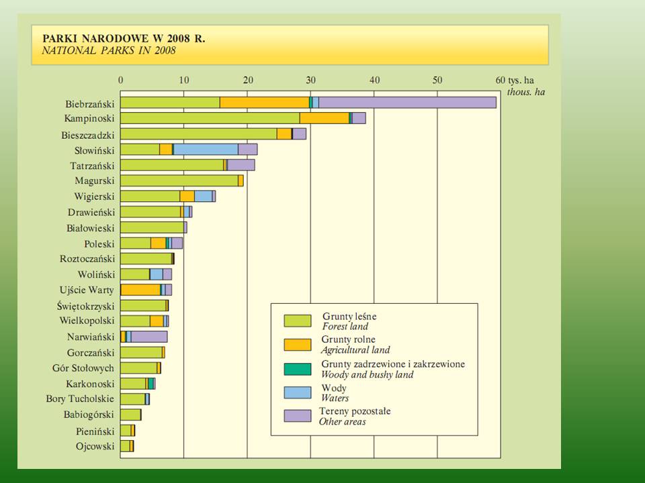The image size is (645, 483).
Task: Select the green Magurski forest bar
Action: pyautogui.click(x=179, y=180)
